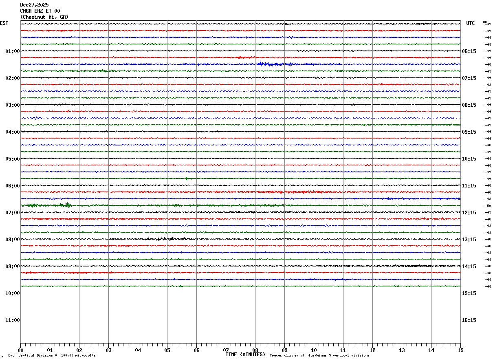493x361 pixels.
Task: Click the "15:15" UTC time label
Action: 469,293
